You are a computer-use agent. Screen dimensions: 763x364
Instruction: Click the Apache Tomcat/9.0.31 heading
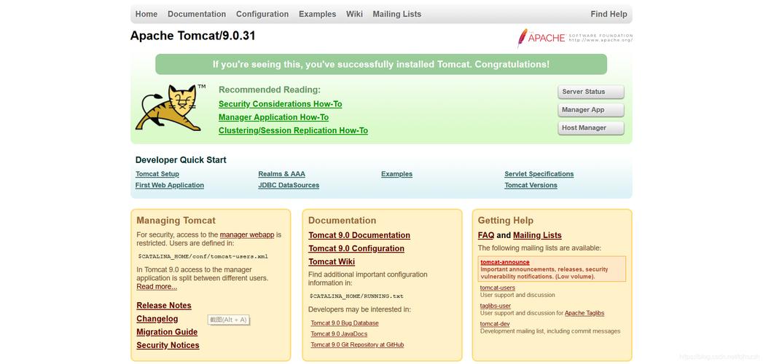pos(192,36)
